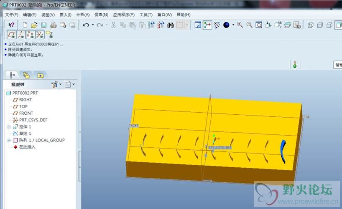Image resolution: width=342 pixels, height=209 pixels.
Task: Select the 草绘 1 sketch feature
Action: click(22, 133)
